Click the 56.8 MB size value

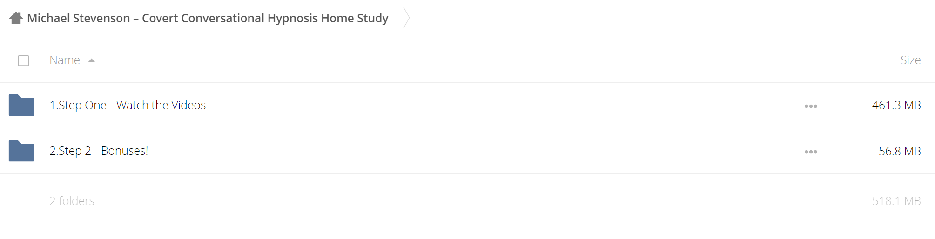pyautogui.click(x=900, y=151)
